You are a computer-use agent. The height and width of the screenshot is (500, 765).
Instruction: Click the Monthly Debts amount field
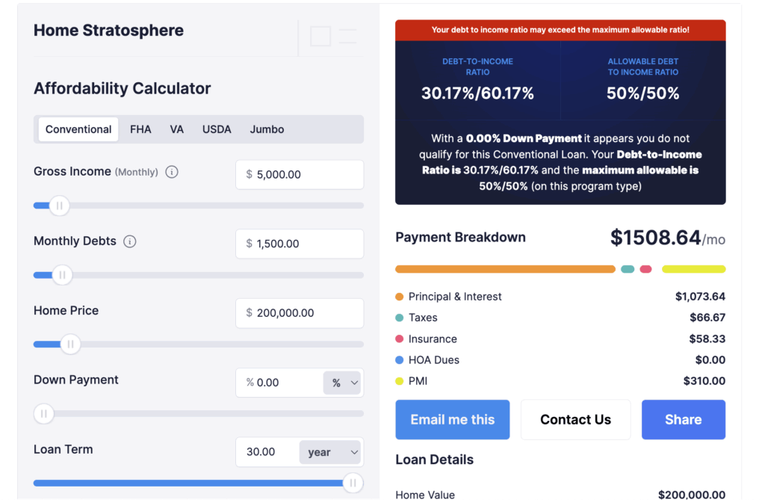coord(300,244)
